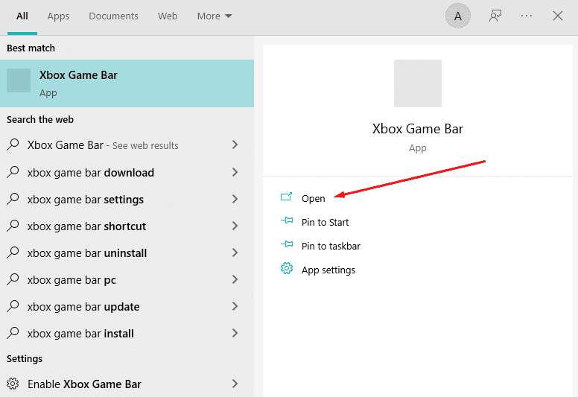Click search icon beside 'xbox game bar uninstall'
The width and height of the screenshot is (578, 397).
[x=13, y=253]
